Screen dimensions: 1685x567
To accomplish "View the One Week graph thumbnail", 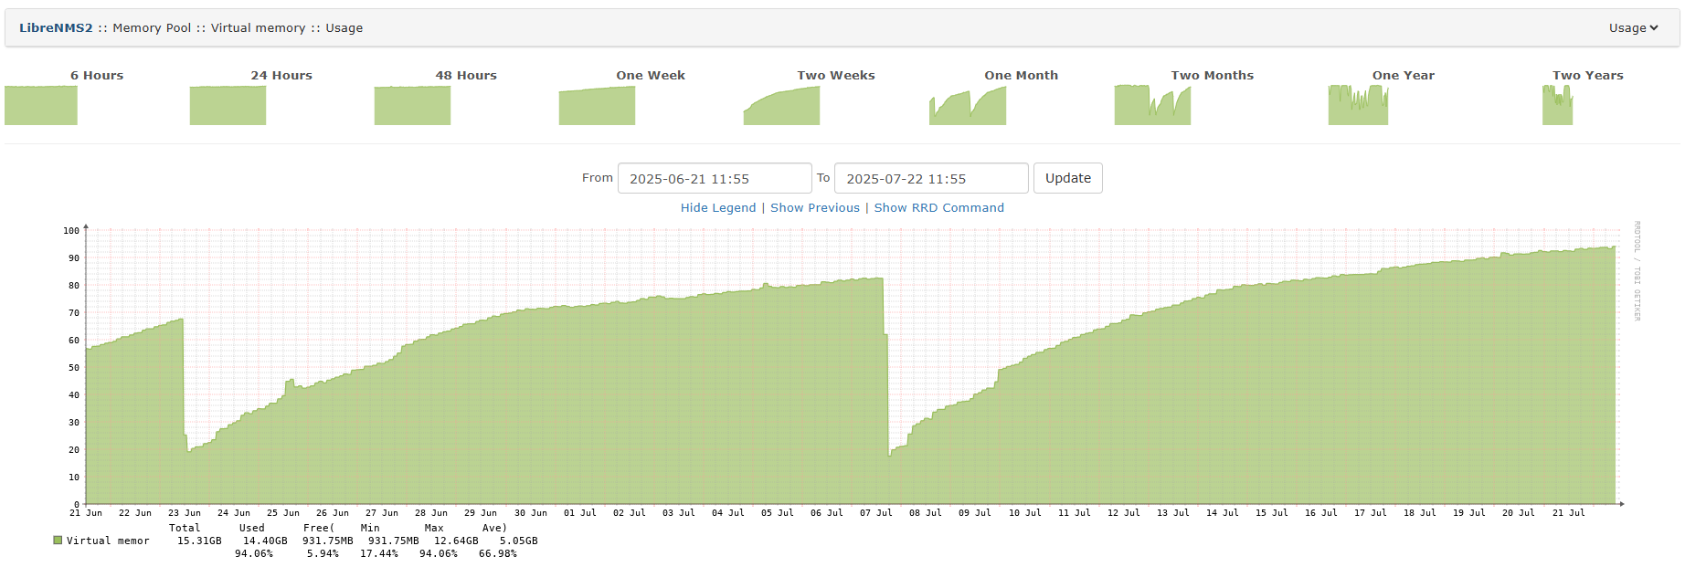I will pos(597,105).
